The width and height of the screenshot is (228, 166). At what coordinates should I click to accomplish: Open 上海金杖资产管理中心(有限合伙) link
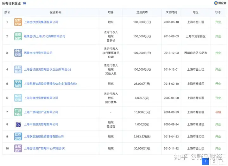pos(45,148)
